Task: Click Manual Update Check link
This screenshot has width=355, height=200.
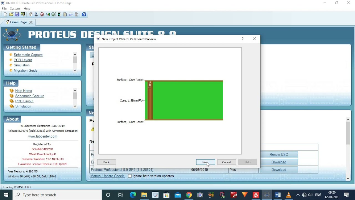Action: [x=107, y=176]
